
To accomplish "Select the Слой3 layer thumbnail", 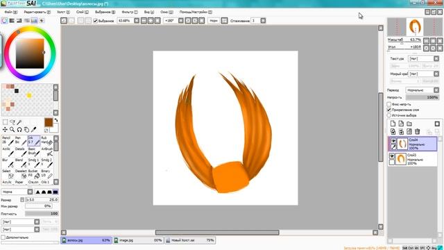I will (x=401, y=159).
